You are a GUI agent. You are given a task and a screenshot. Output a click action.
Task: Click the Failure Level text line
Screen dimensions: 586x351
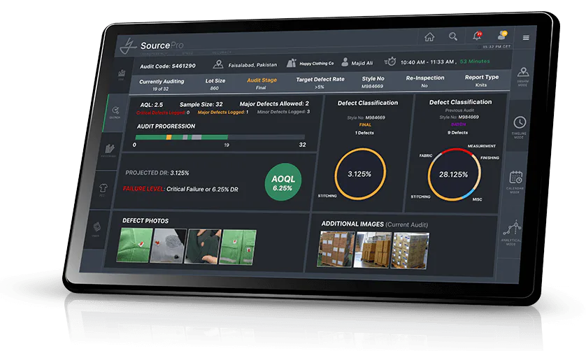[180, 189]
